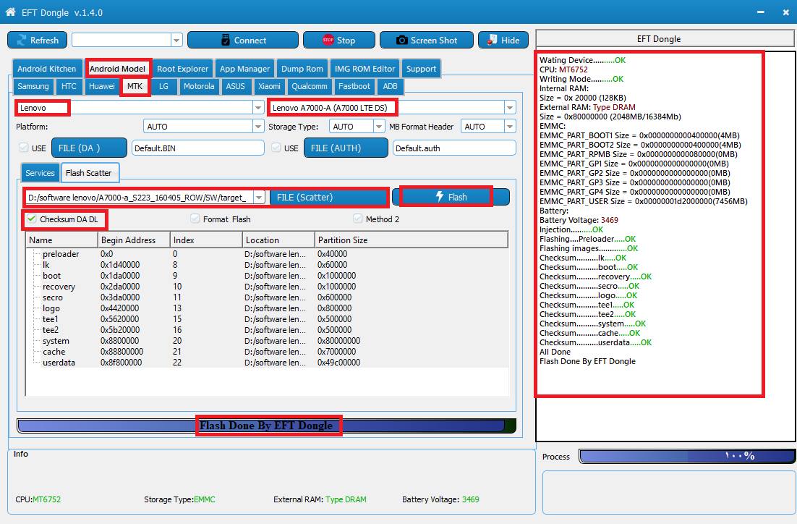Select the cache partition row
Viewport: 797px width, 524px height.
click(x=267, y=352)
